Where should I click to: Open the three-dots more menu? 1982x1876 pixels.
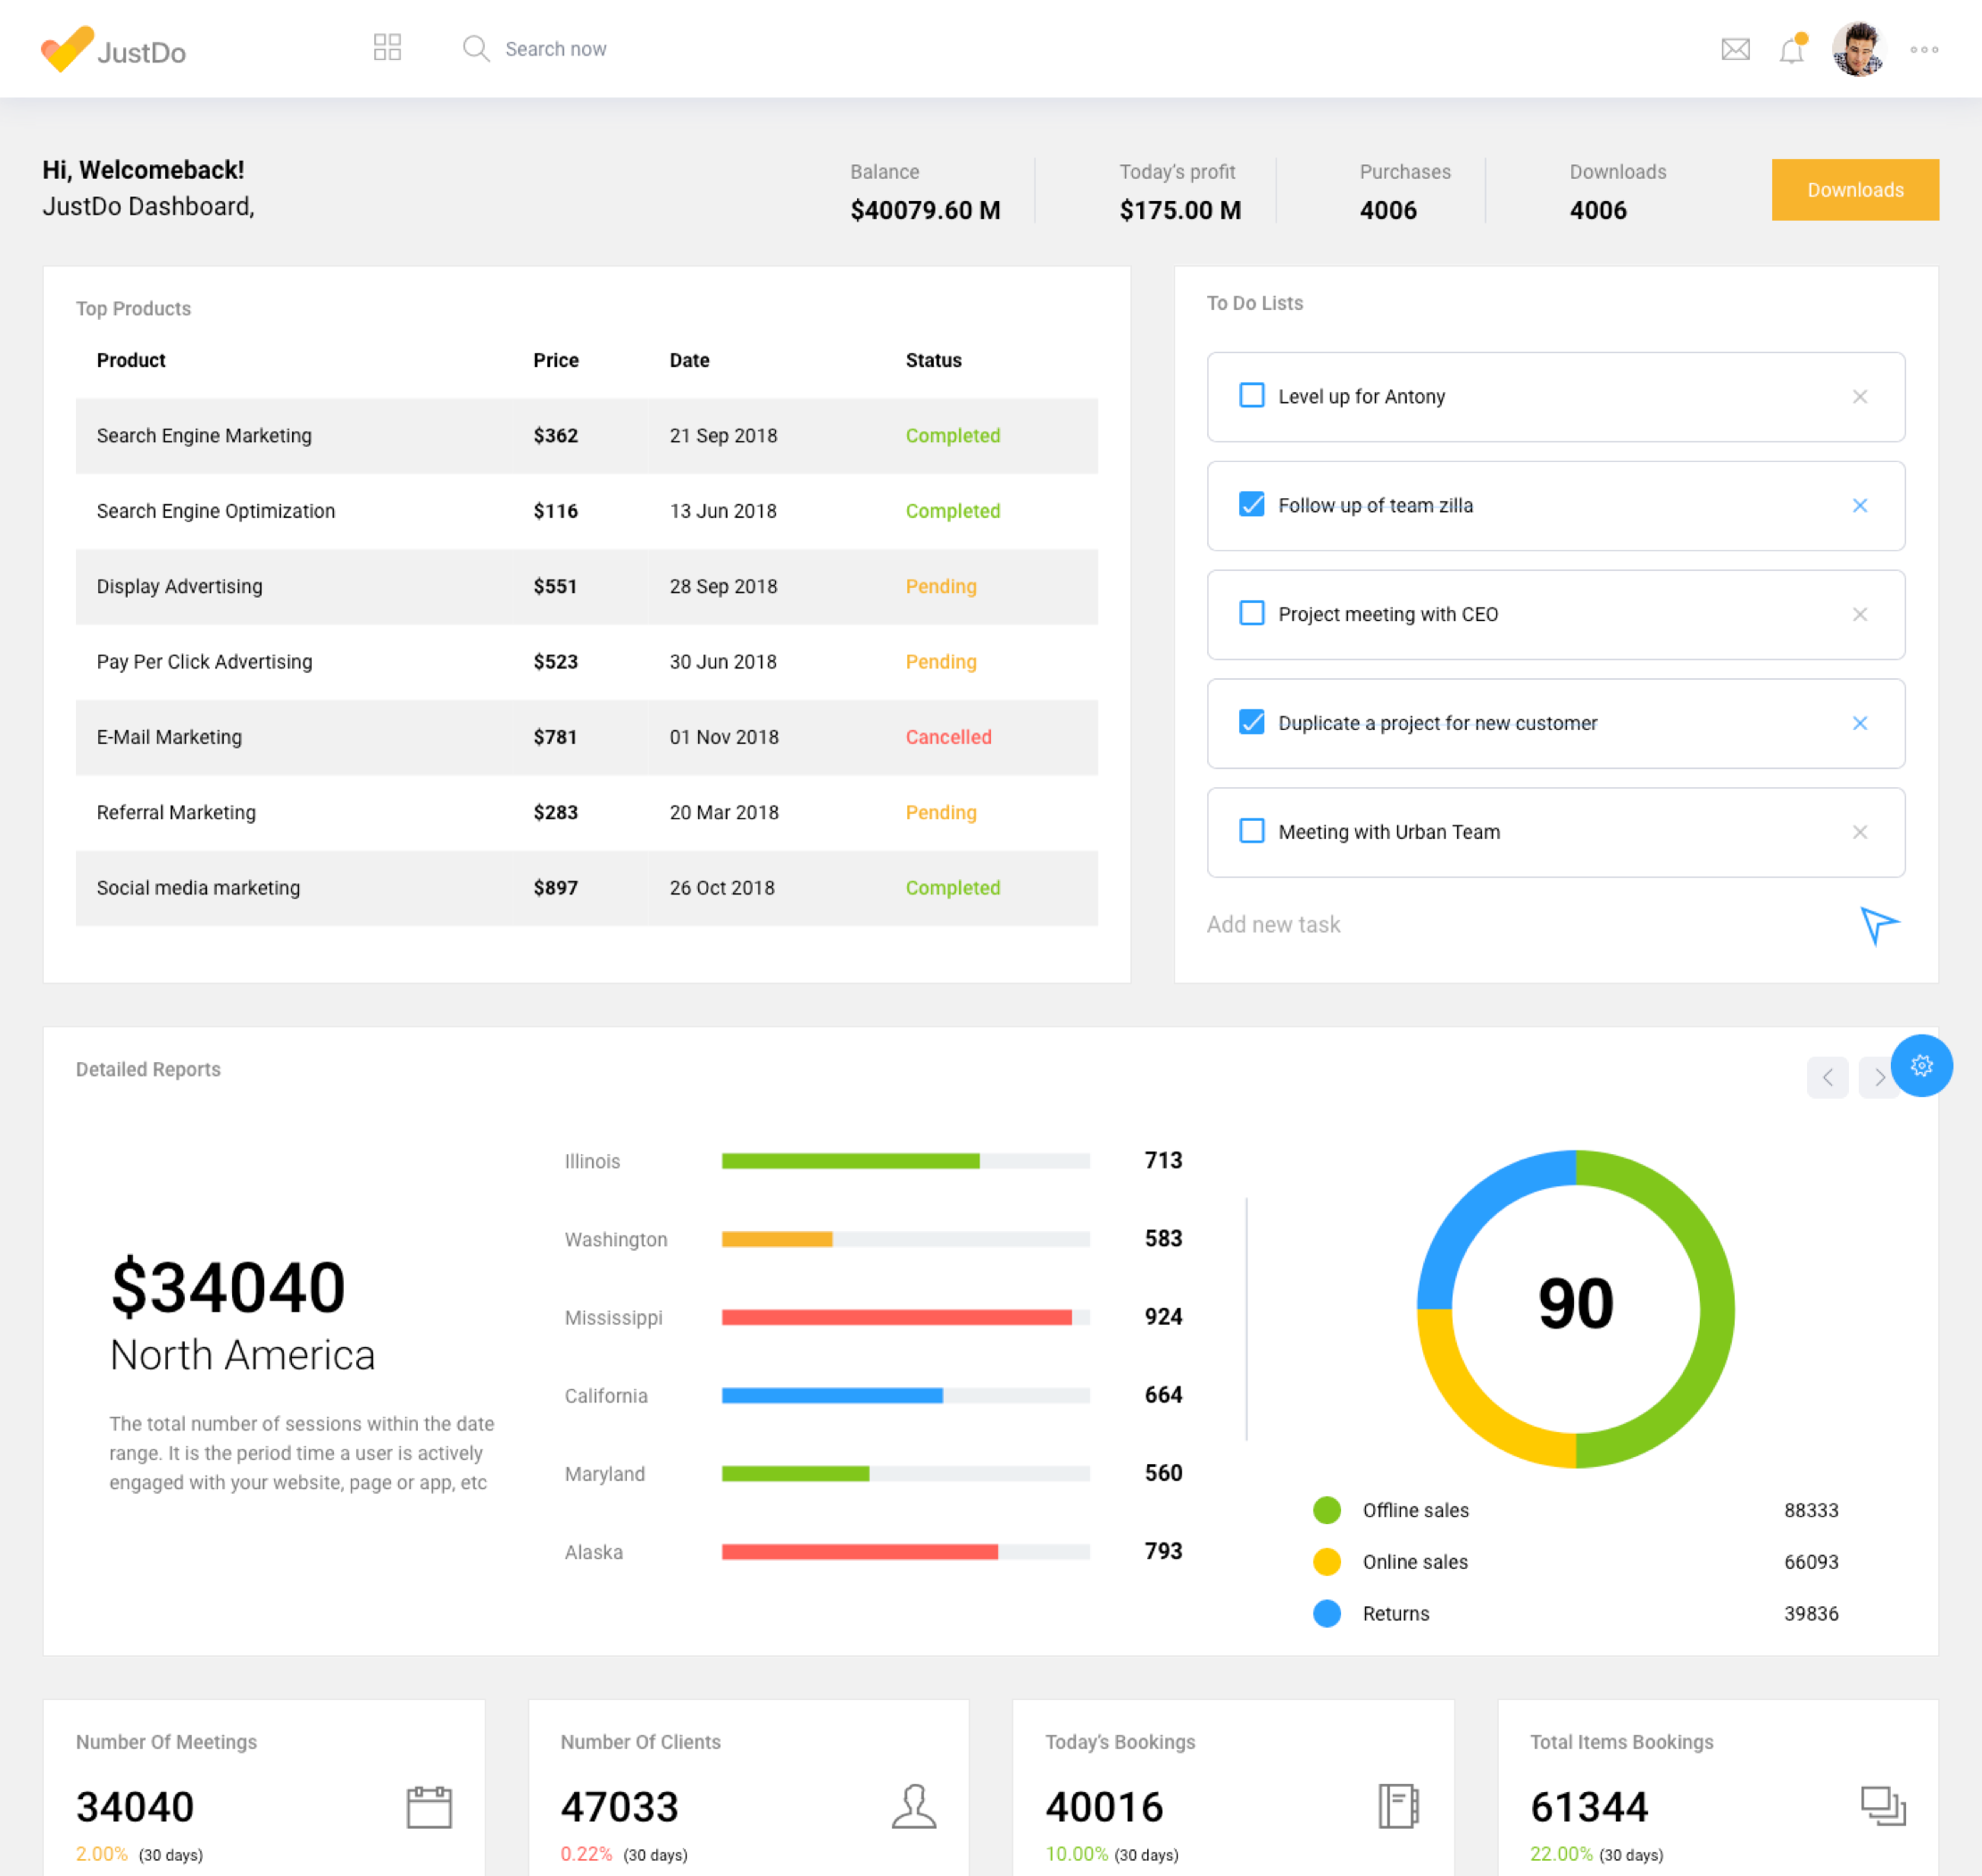(1923, 49)
